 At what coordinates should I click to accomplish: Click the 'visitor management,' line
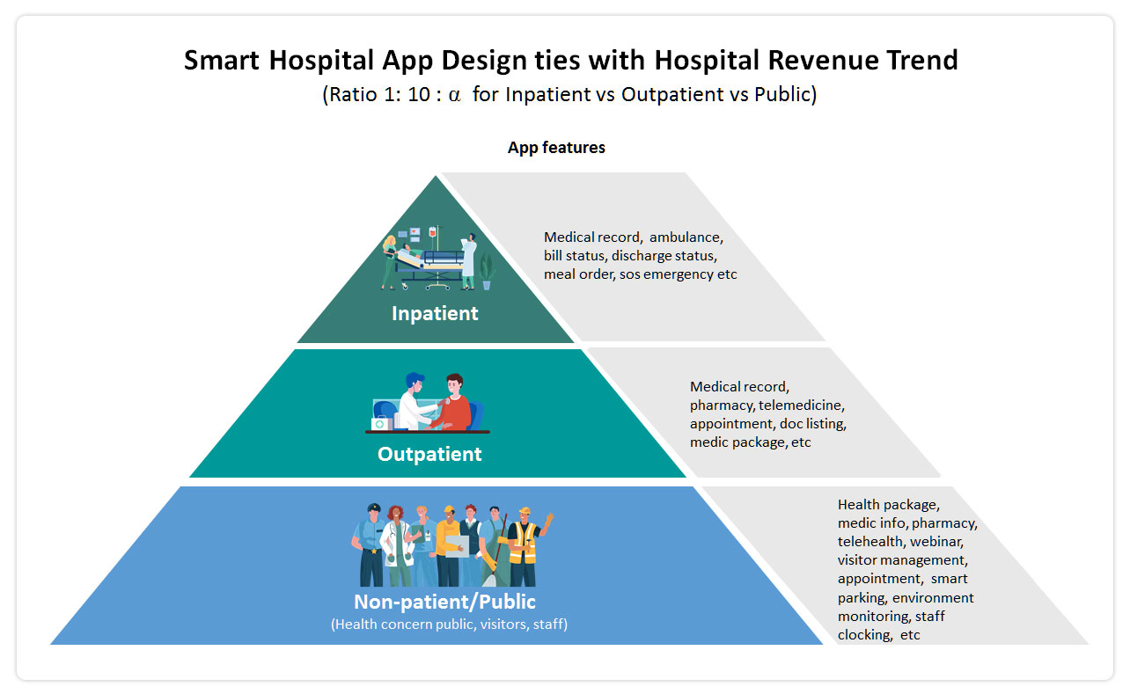click(x=902, y=559)
